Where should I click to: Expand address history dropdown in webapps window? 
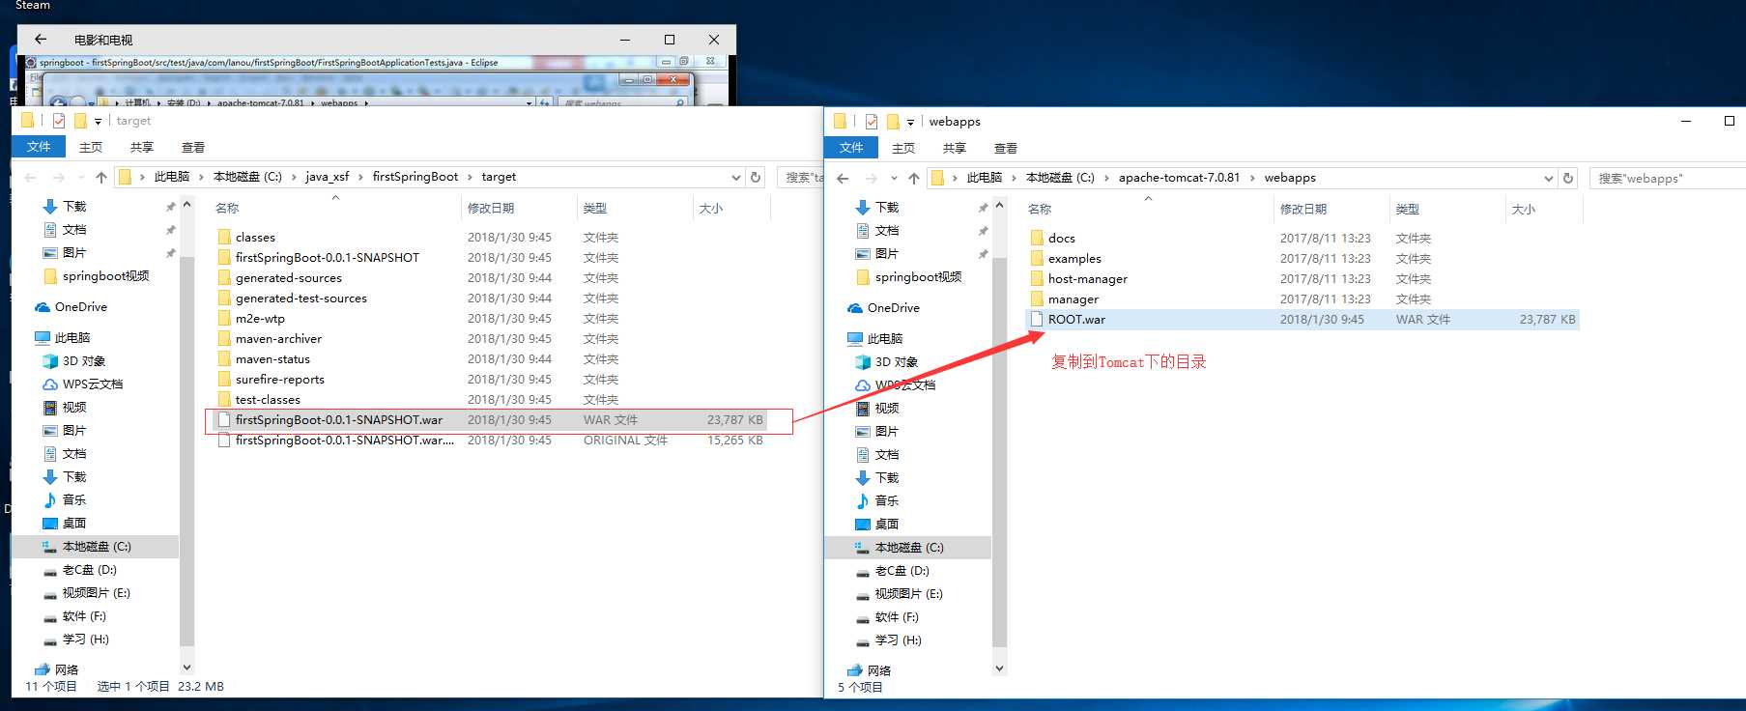[1549, 178]
